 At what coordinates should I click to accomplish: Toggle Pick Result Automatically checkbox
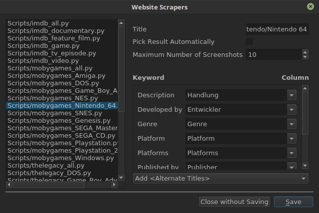click(x=249, y=42)
